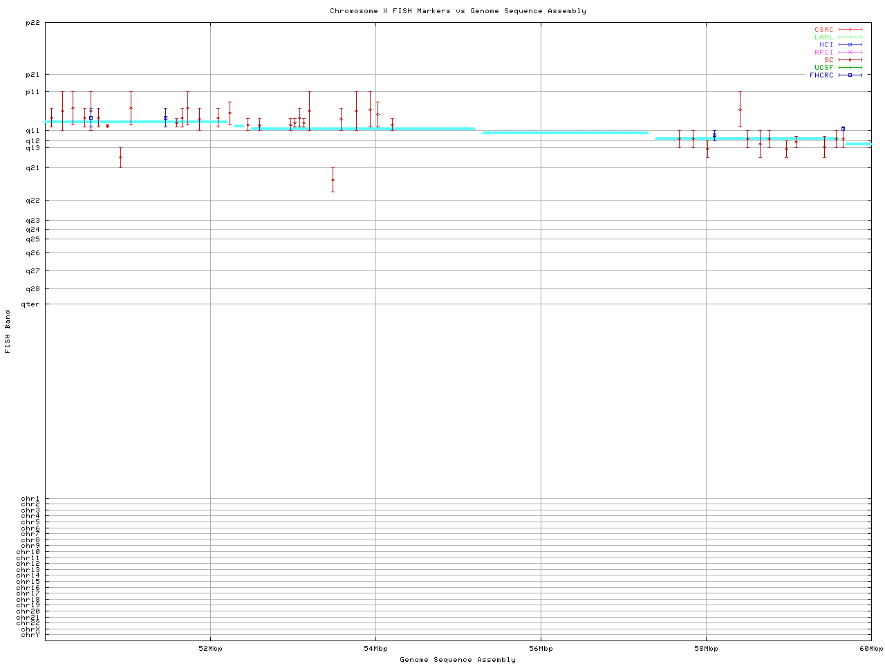Click the CSMC legend line marker
The width and height of the screenshot is (885, 664).
[x=850, y=30]
